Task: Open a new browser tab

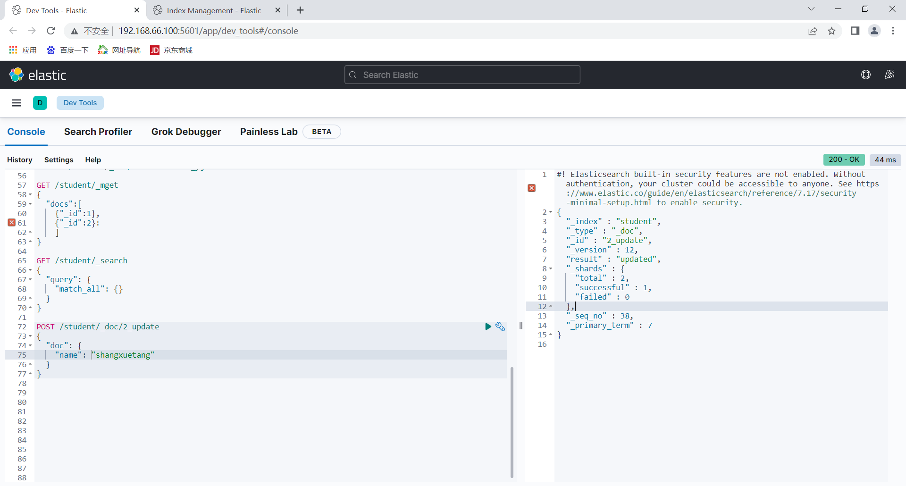Action: pyautogui.click(x=300, y=10)
